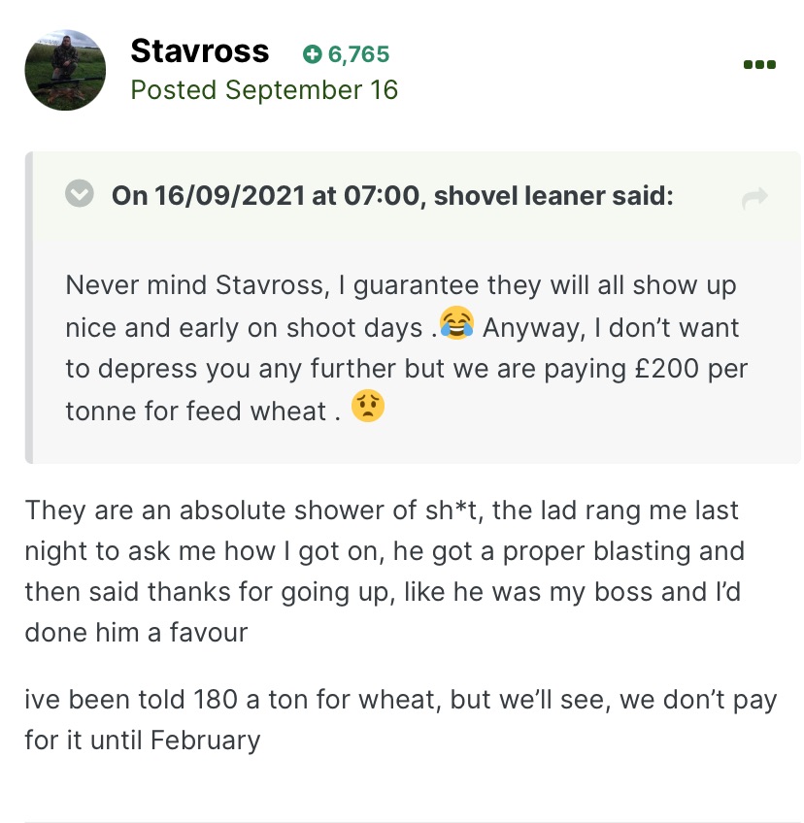The height and width of the screenshot is (823, 804).
Task: Click the laughing tears emoji
Action: 457,323
